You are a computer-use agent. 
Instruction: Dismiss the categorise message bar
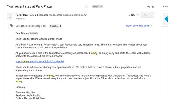[151, 26]
